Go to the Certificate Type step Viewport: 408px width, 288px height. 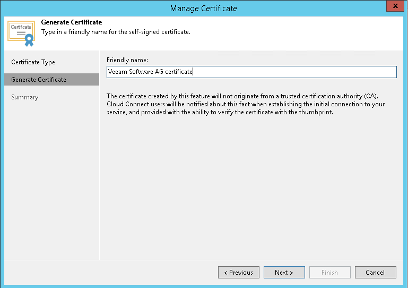tap(33, 62)
